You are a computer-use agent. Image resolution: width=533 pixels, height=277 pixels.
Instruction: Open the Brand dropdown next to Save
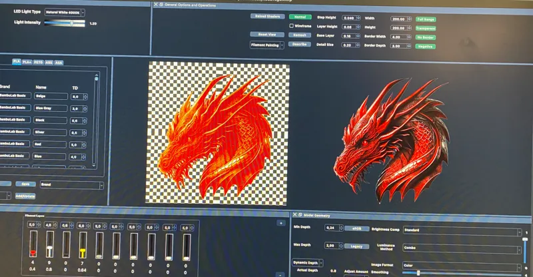[72, 185]
